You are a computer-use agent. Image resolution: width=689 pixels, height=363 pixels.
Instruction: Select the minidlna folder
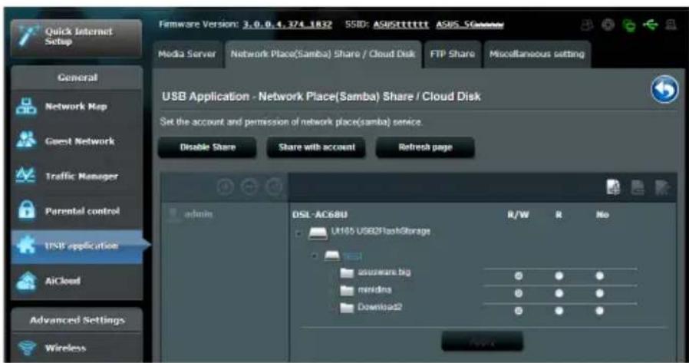374,289
